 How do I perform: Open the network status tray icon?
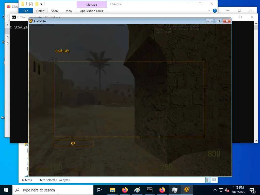[221, 190]
